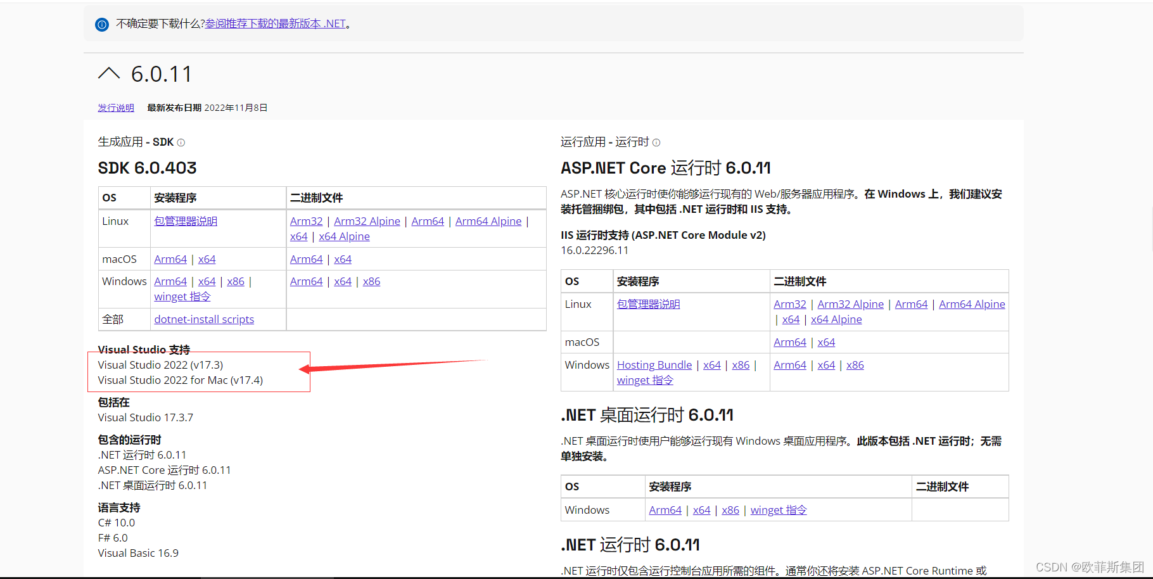The width and height of the screenshot is (1153, 579).
Task: Click the ASP.NET Core 运行时 6.0.11 included runtime text
Action: pos(164,470)
